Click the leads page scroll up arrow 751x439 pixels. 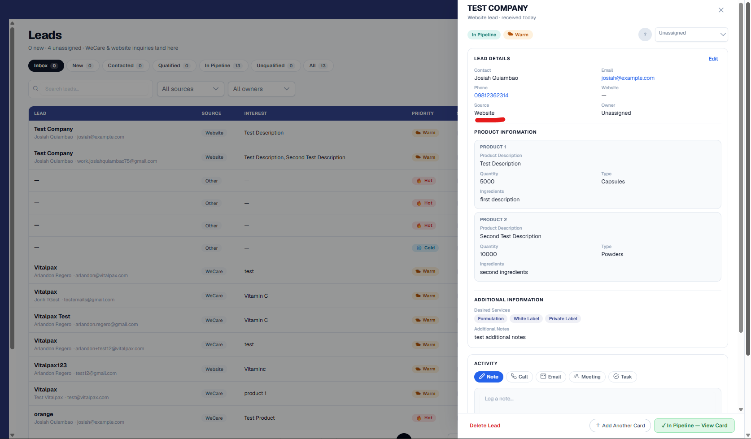click(12, 23)
